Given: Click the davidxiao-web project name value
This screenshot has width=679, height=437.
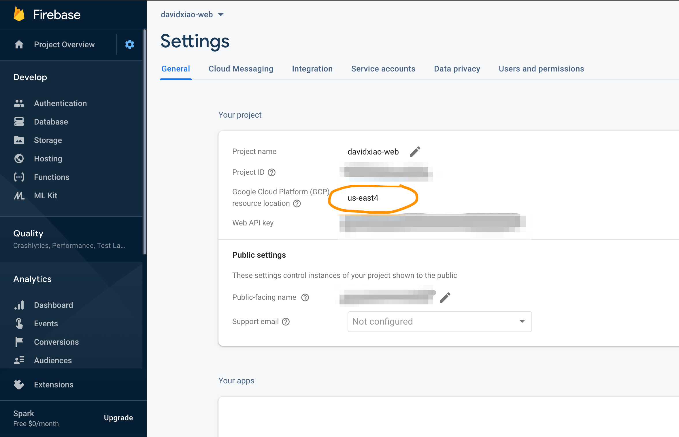Looking at the screenshot, I should tap(373, 152).
